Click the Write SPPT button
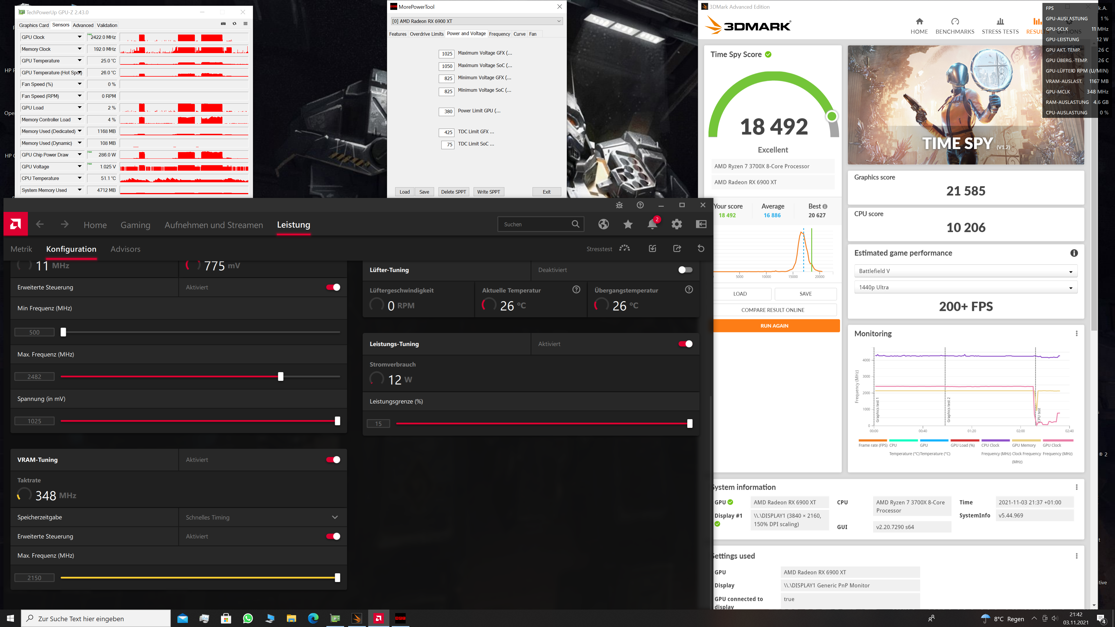1115x627 pixels. point(488,192)
